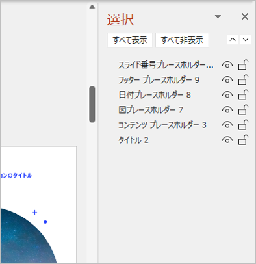Hide フッター プレースホルダー 9 with eye icon
Viewport: 256px width, 264px height.
tap(227, 80)
